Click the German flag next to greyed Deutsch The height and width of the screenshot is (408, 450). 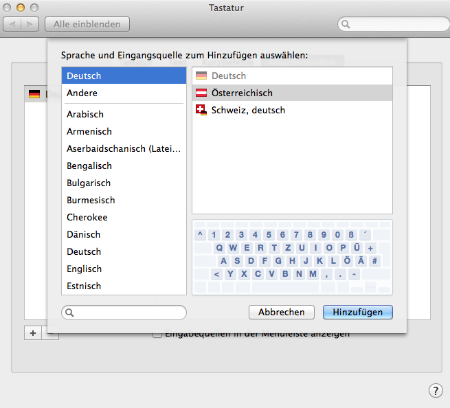click(201, 76)
